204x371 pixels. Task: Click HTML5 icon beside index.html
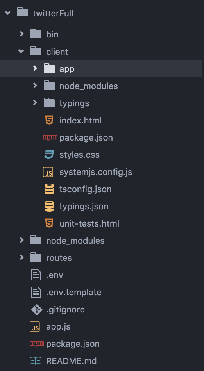(49, 120)
